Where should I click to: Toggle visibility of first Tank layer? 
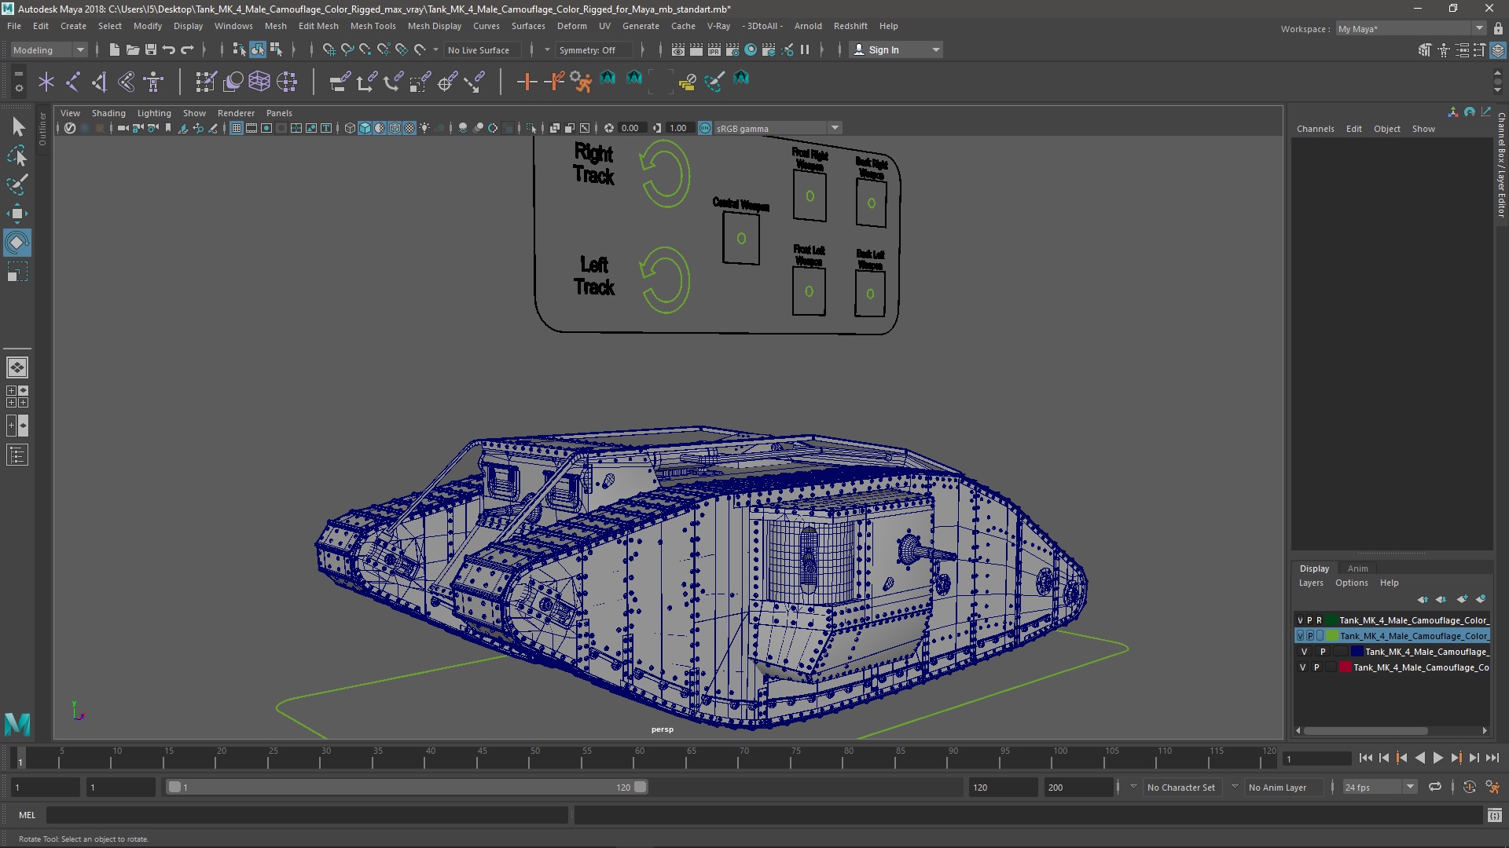point(1300,620)
